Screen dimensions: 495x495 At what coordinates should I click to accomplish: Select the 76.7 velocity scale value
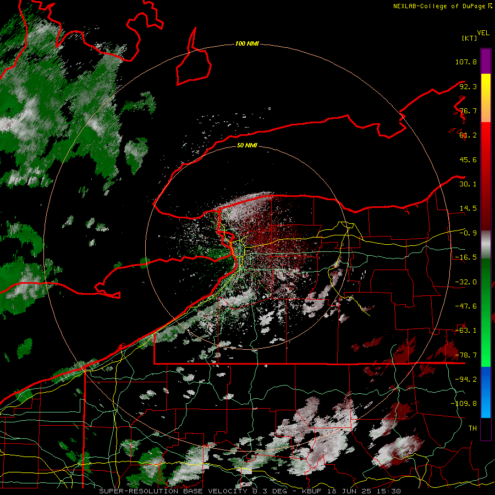click(468, 111)
